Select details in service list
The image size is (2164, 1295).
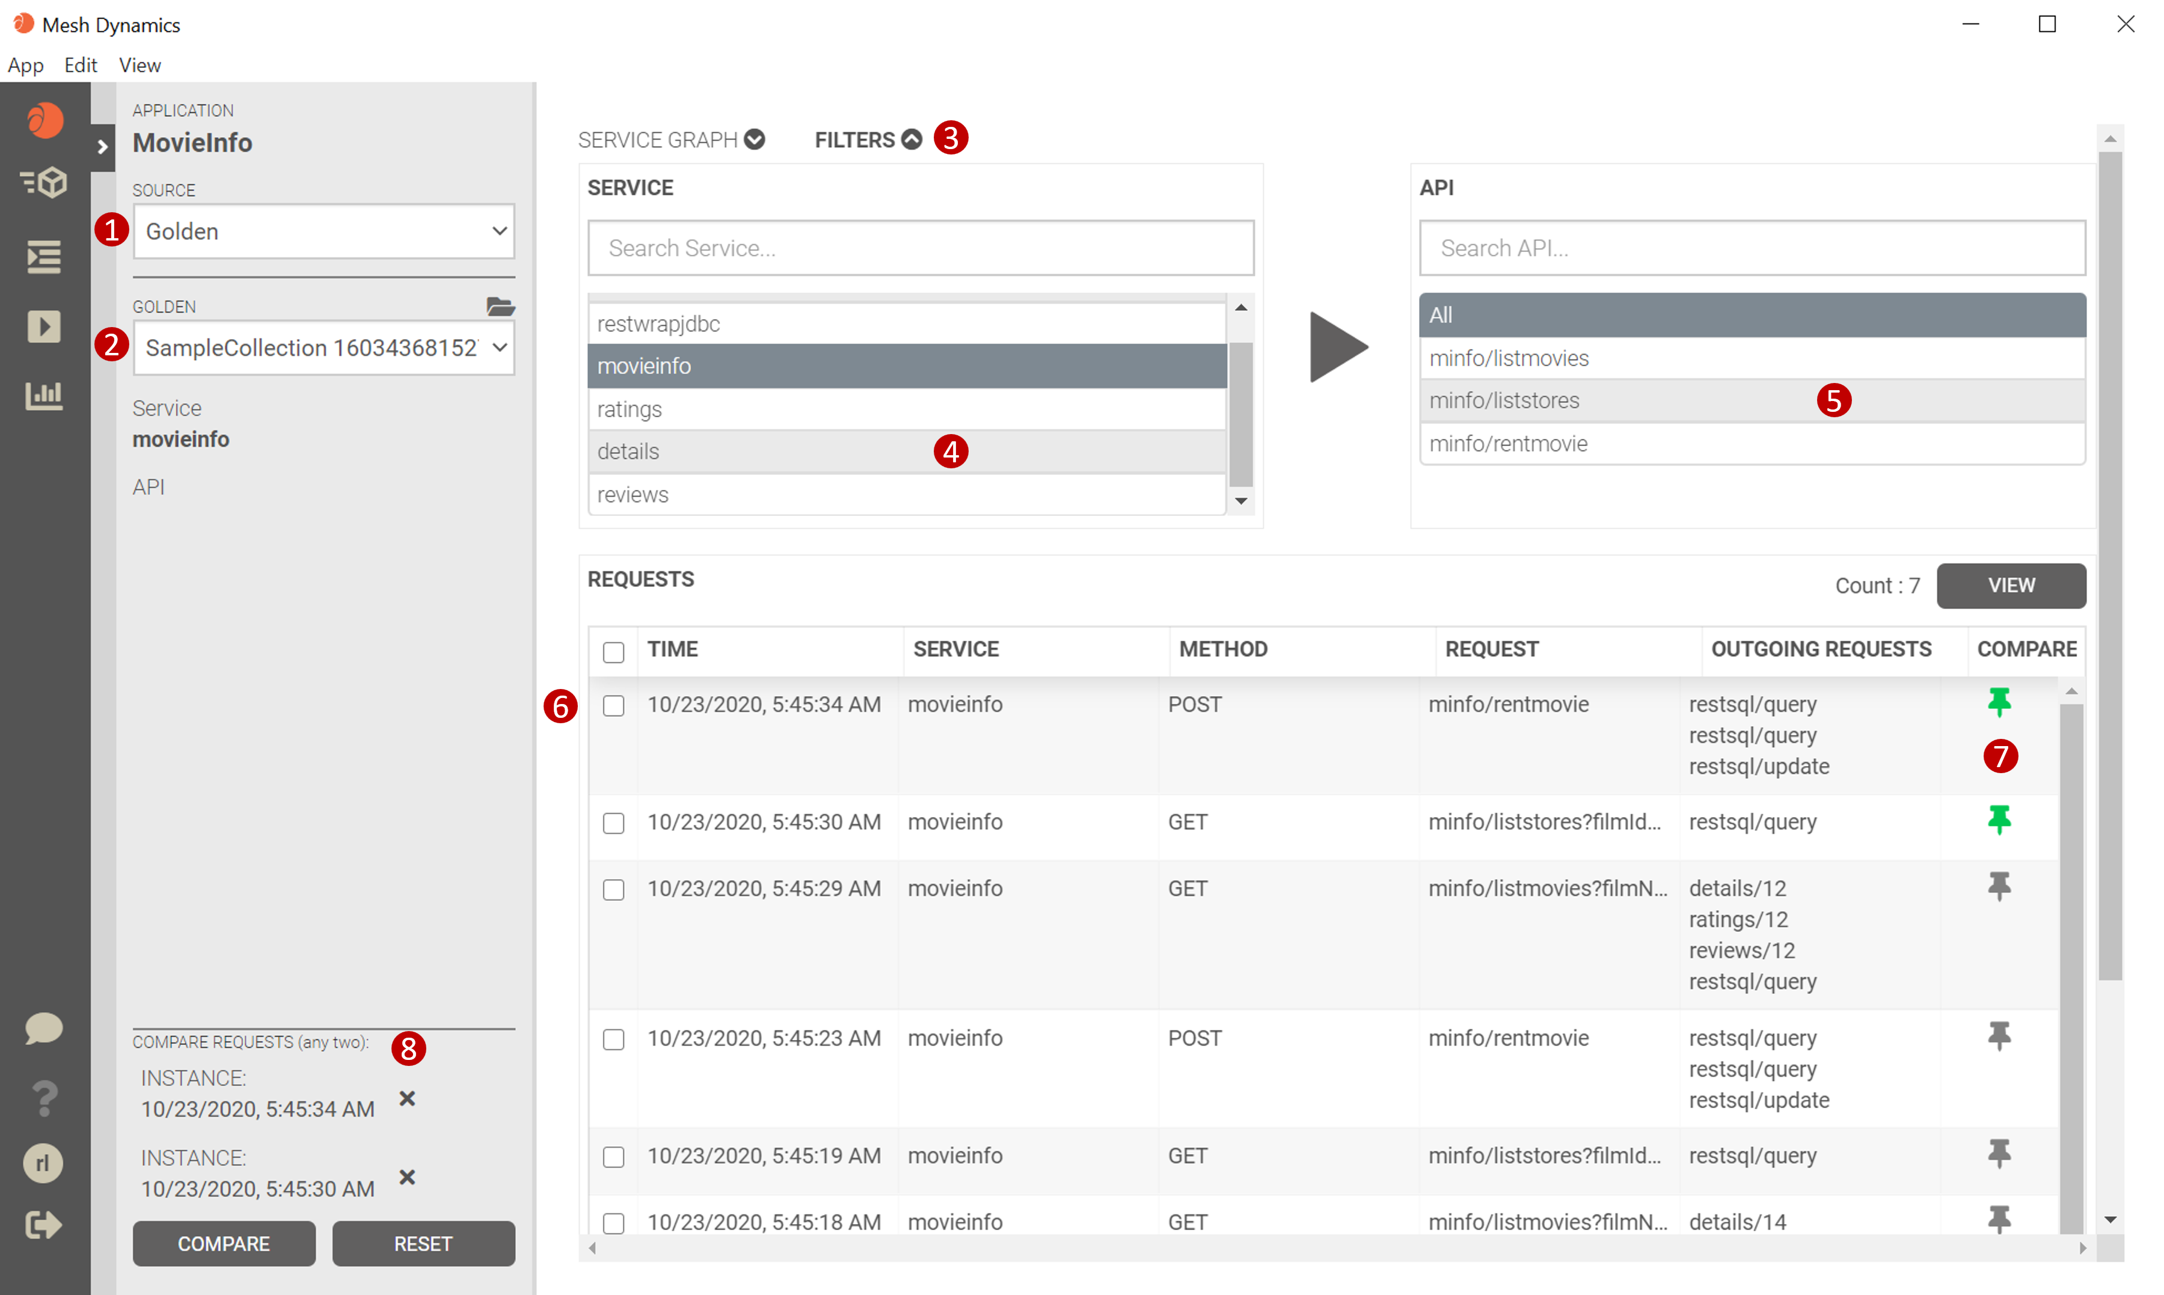click(907, 451)
